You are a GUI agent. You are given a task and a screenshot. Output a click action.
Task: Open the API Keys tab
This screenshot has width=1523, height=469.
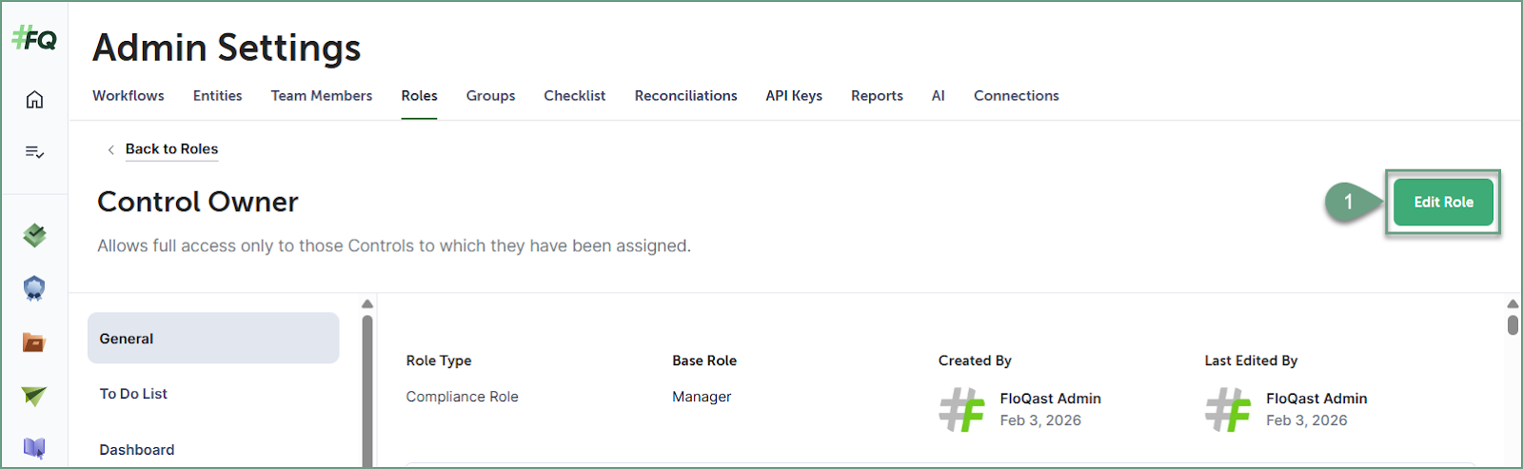pyautogui.click(x=794, y=96)
